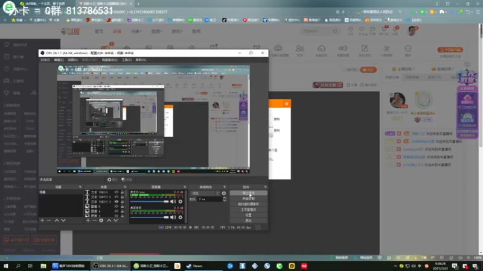Open the Edit menu in OBS

pos(59,60)
